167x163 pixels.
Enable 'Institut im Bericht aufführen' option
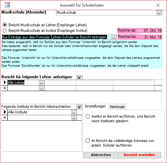pyautogui.click(x=88, y=116)
